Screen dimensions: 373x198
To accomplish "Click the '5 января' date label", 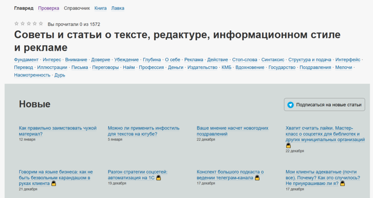I will tap(115, 139).
